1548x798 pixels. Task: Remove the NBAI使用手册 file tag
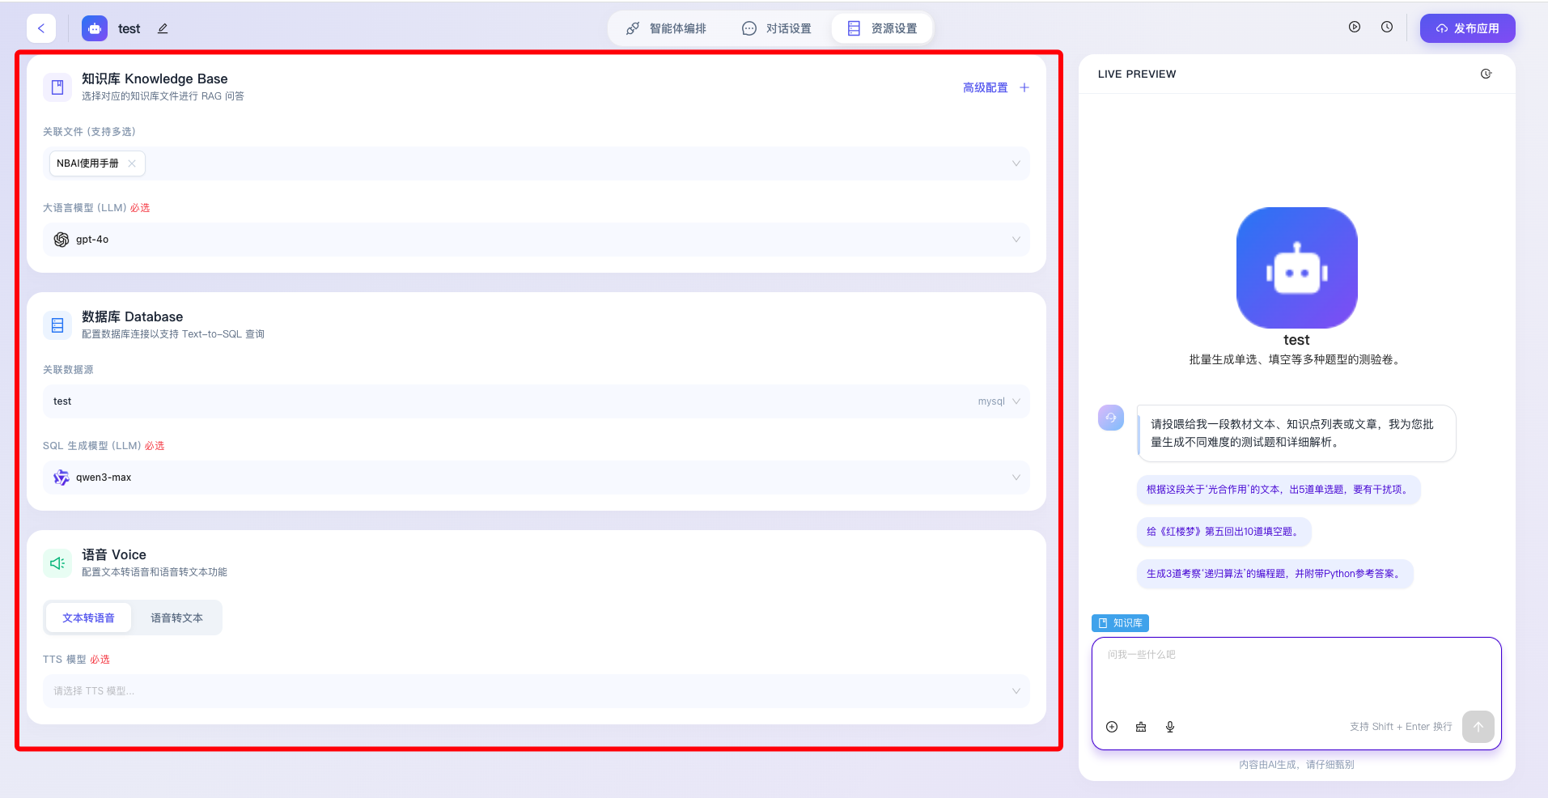[x=132, y=163]
